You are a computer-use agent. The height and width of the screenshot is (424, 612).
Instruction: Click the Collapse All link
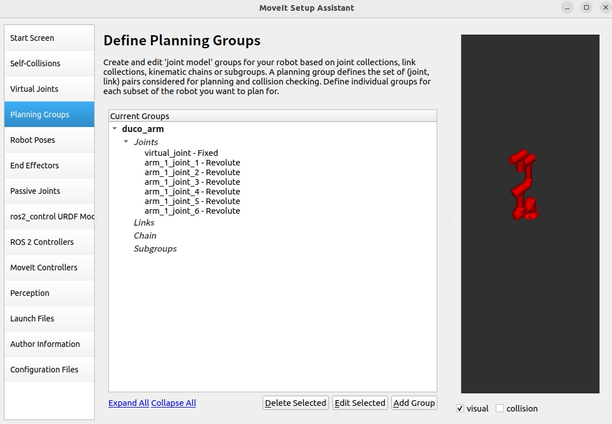[174, 403]
